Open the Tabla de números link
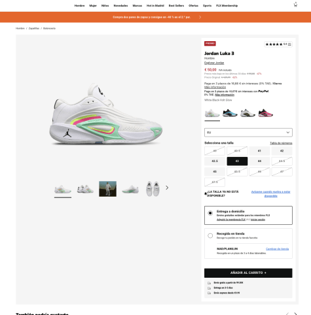 pos(281,143)
